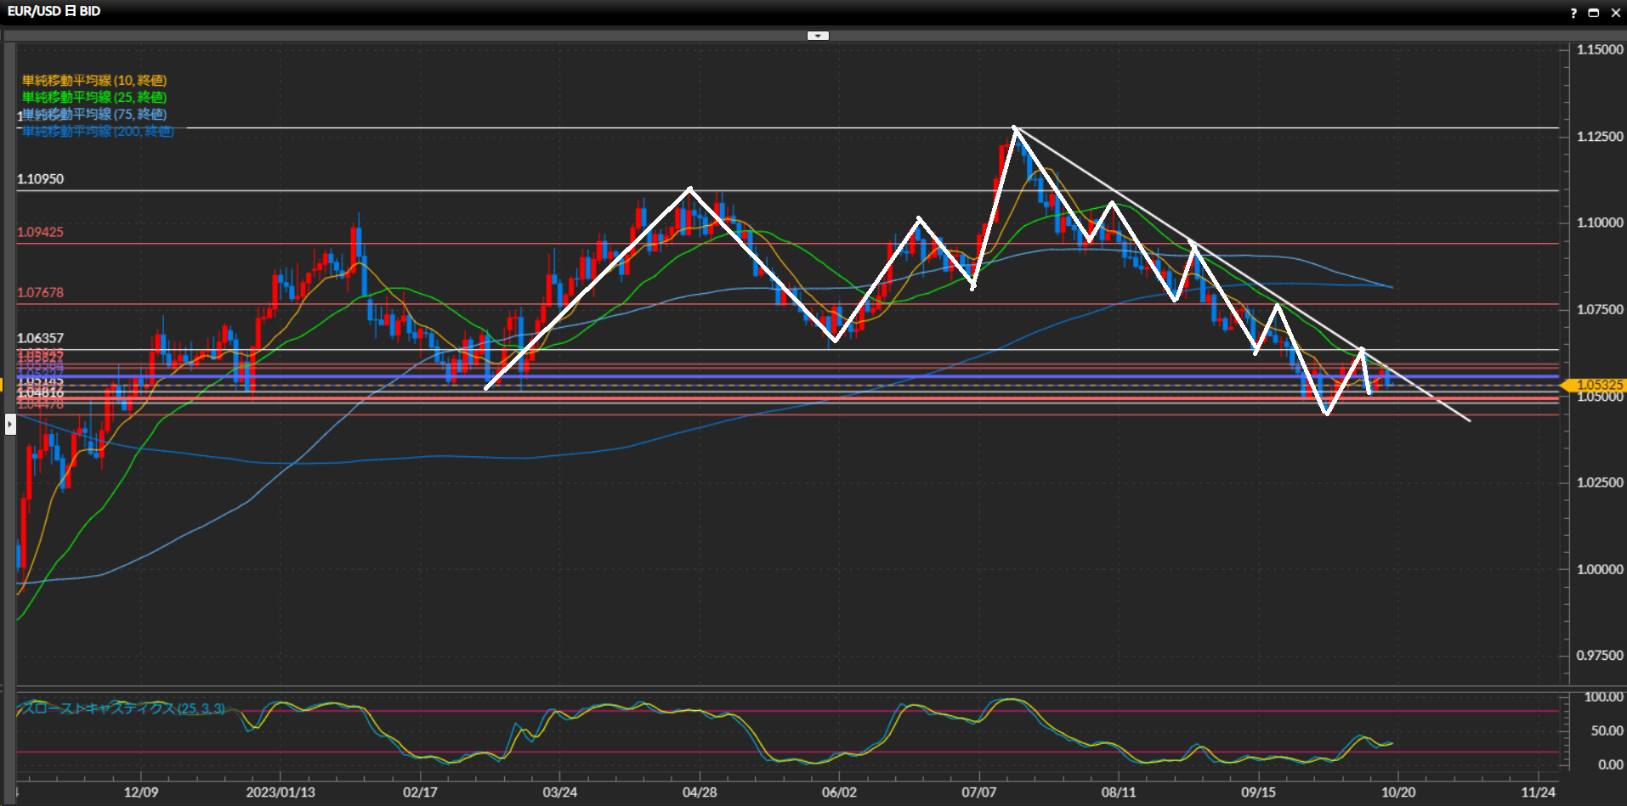Click the current price tag 1.05325
The image size is (1627, 806).
click(x=1599, y=386)
